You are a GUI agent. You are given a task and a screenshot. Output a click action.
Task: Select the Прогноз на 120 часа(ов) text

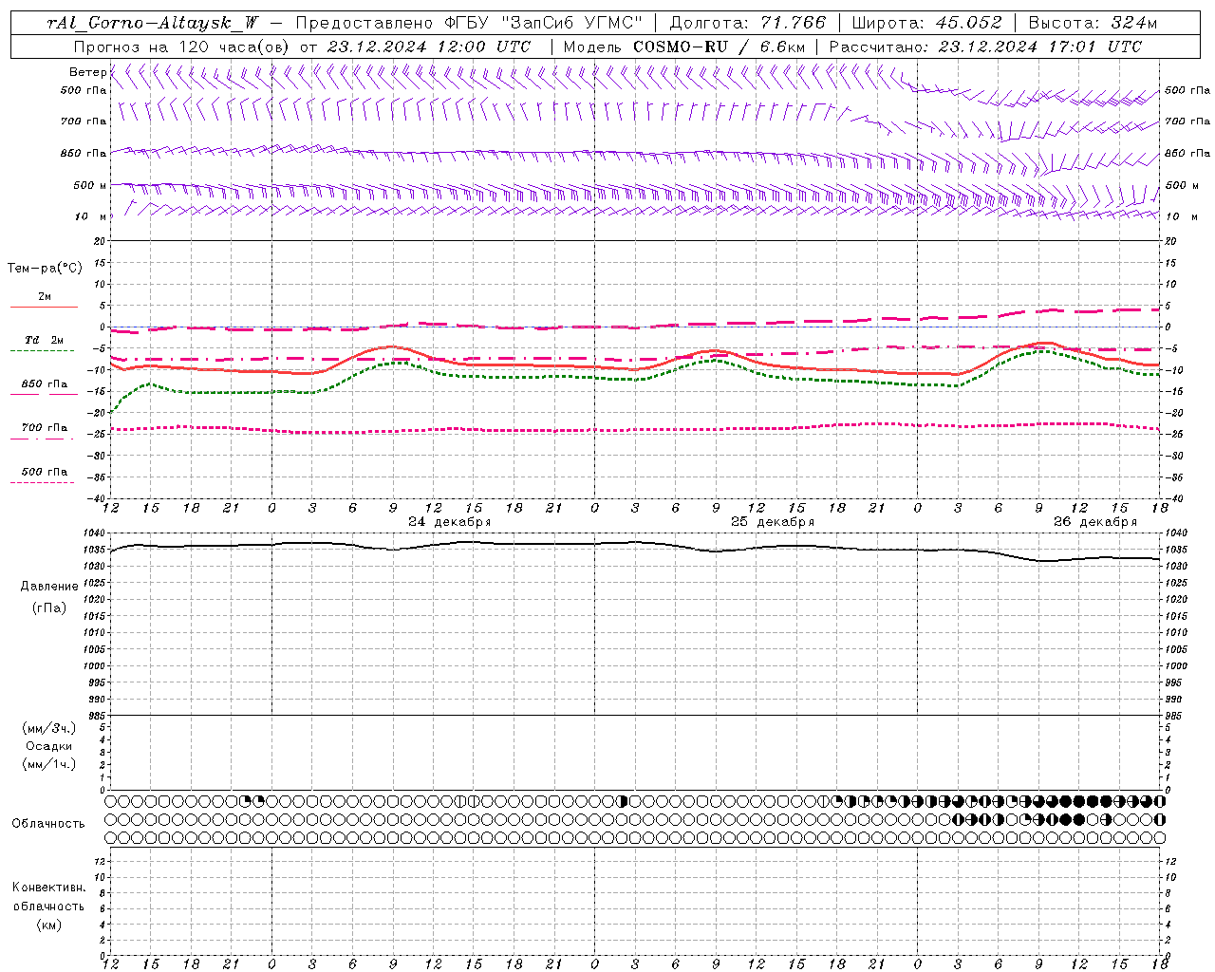pyautogui.click(x=182, y=47)
